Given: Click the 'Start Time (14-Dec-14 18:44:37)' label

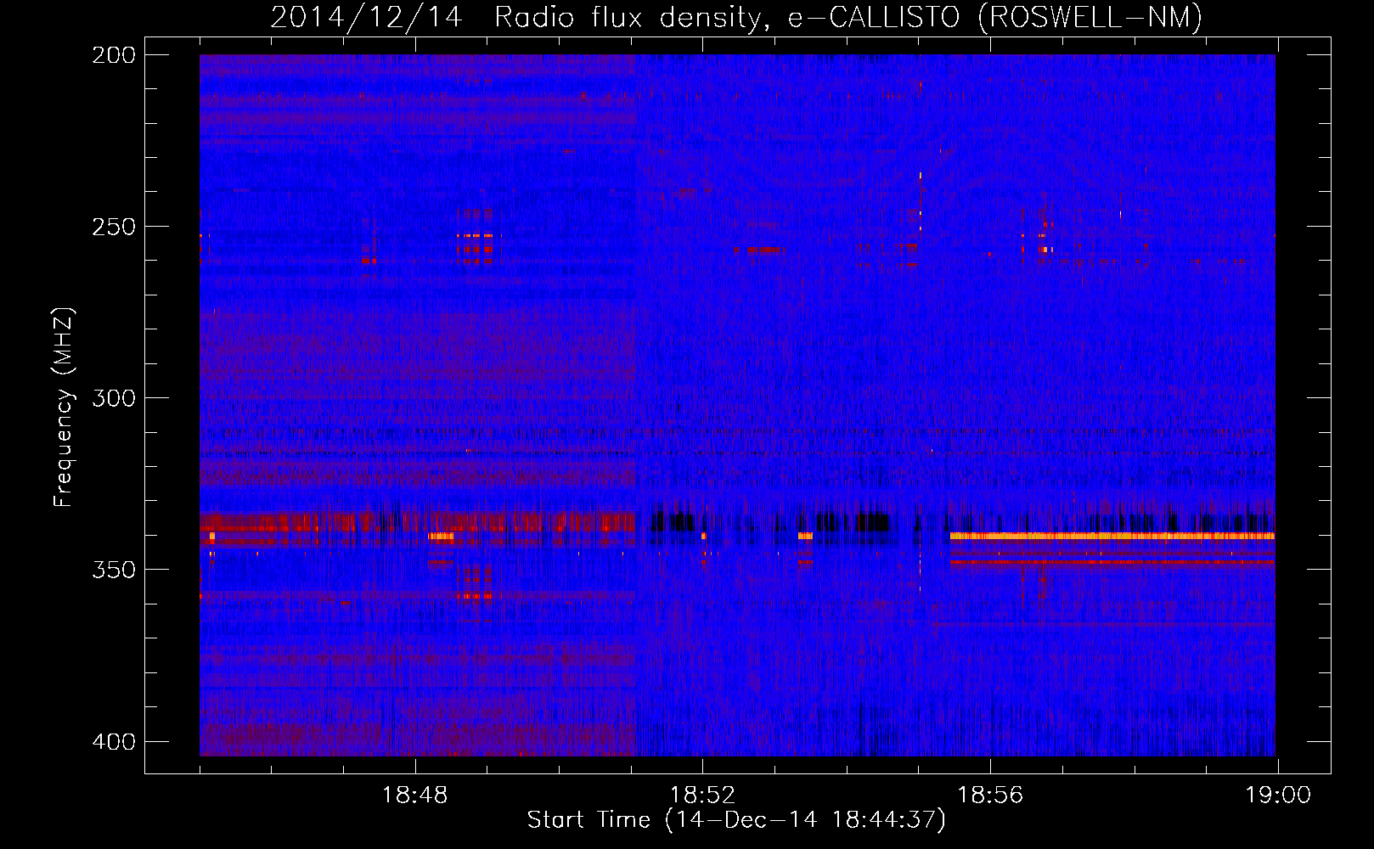Looking at the screenshot, I should (x=736, y=820).
